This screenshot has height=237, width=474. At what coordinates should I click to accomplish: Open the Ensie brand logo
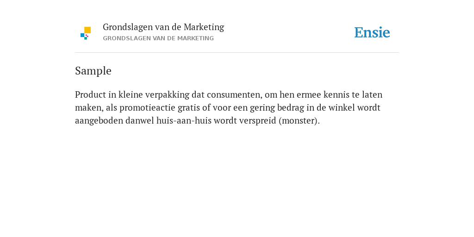[372, 32]
